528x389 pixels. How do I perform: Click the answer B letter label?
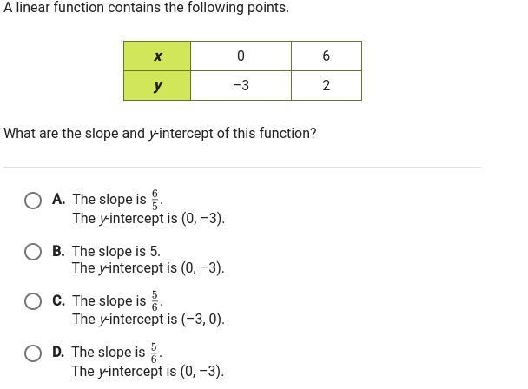pyautogui.click(x=58, y=251)
